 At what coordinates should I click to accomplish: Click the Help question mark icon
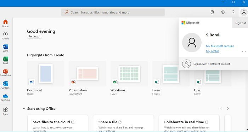pos(233,12)
